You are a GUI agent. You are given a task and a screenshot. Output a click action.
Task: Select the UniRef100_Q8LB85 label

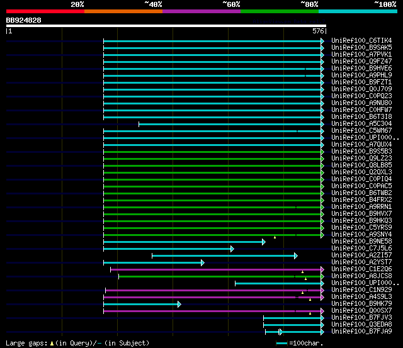361,166
